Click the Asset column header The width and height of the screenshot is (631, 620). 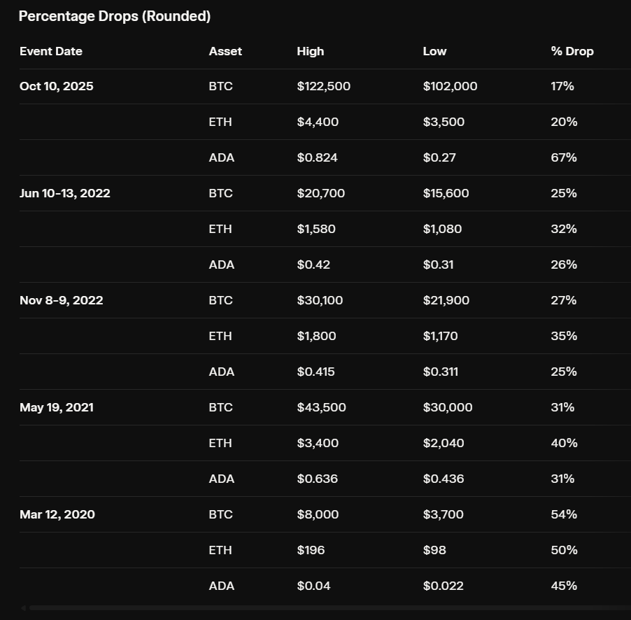point(225,52)
